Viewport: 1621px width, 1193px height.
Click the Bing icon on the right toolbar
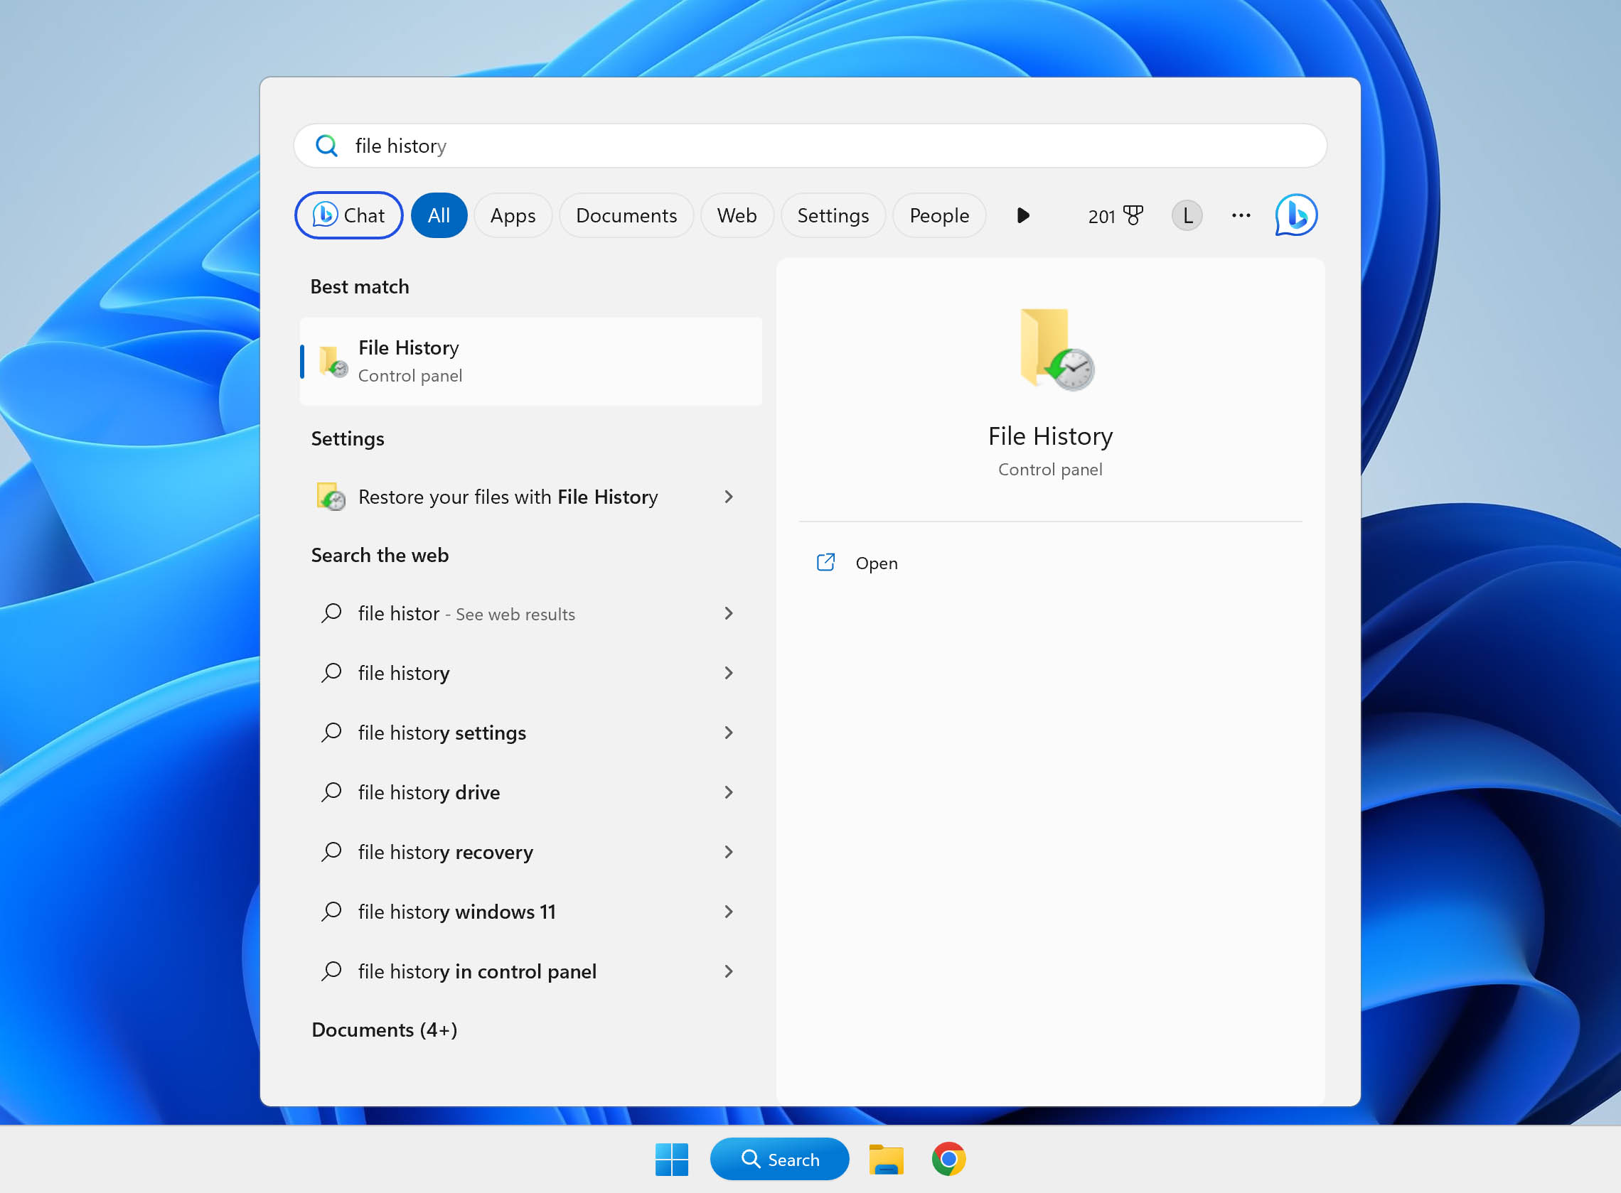point(1296,215)
